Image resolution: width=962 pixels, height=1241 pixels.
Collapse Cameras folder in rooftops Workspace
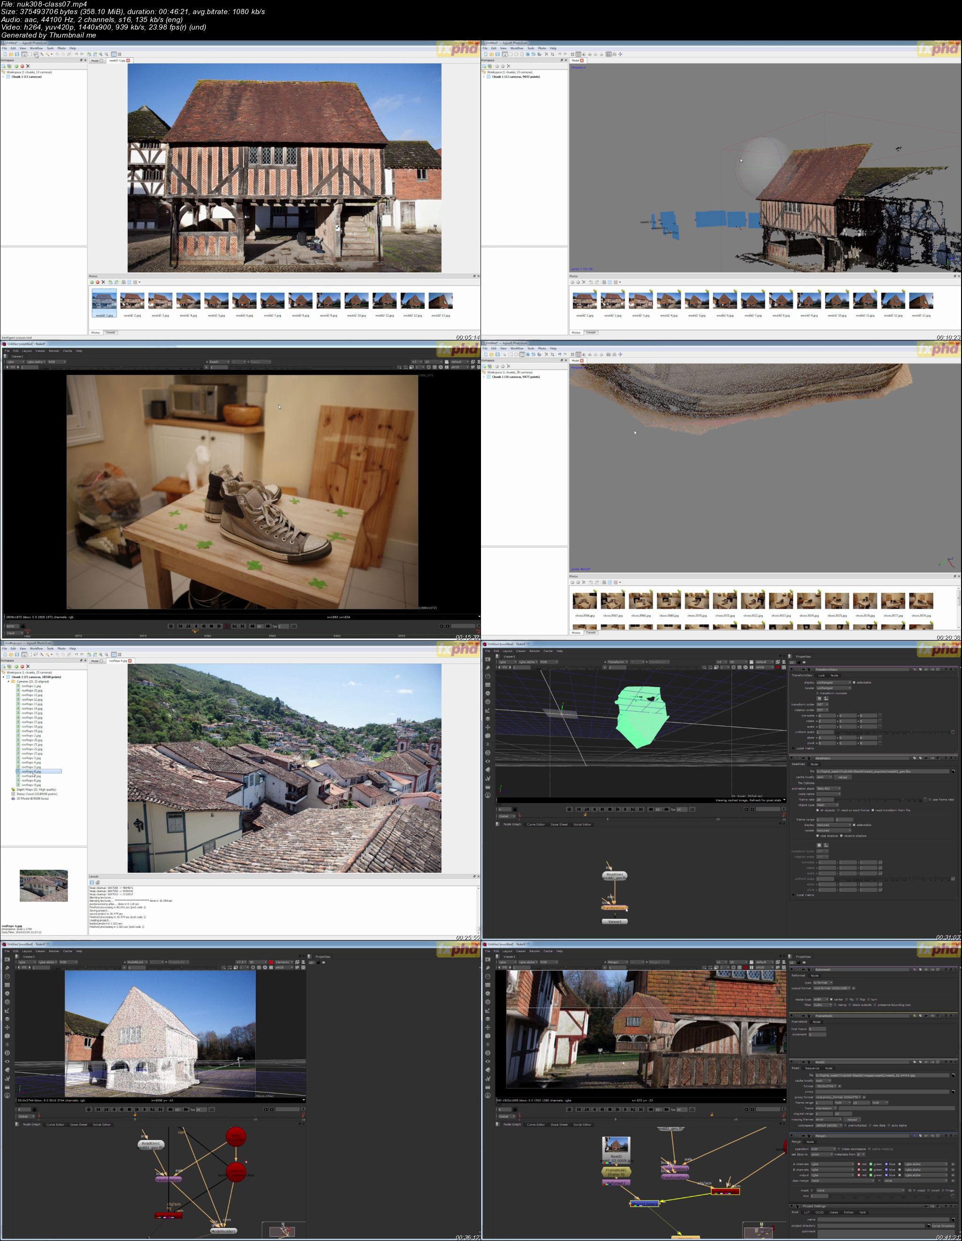point(8,681)
